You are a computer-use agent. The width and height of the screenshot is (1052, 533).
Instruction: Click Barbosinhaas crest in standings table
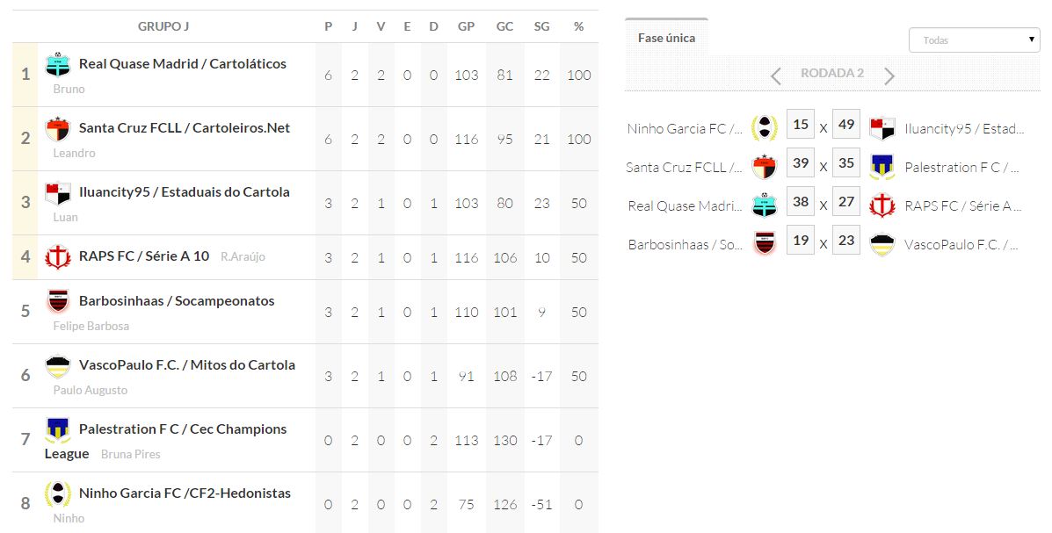point(58,301)
